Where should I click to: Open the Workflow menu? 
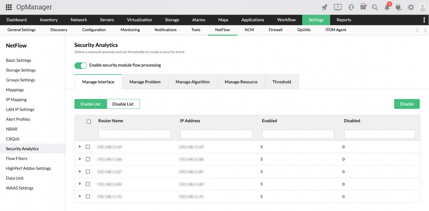tap(286, 20)
